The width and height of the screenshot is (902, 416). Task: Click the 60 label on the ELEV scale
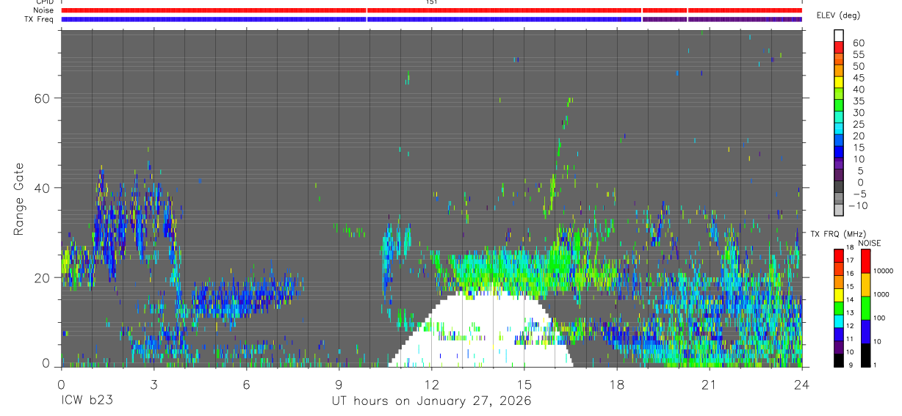[x=857, y=43]
